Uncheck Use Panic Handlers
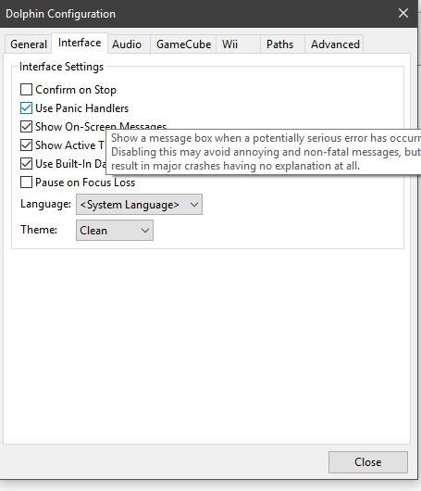 coord(26,108)
